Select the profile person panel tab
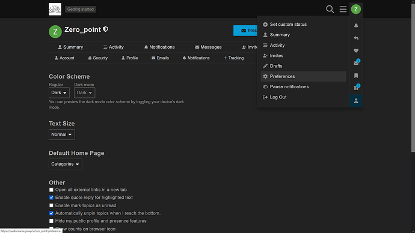The image size is (415, 233). point(356,101)
